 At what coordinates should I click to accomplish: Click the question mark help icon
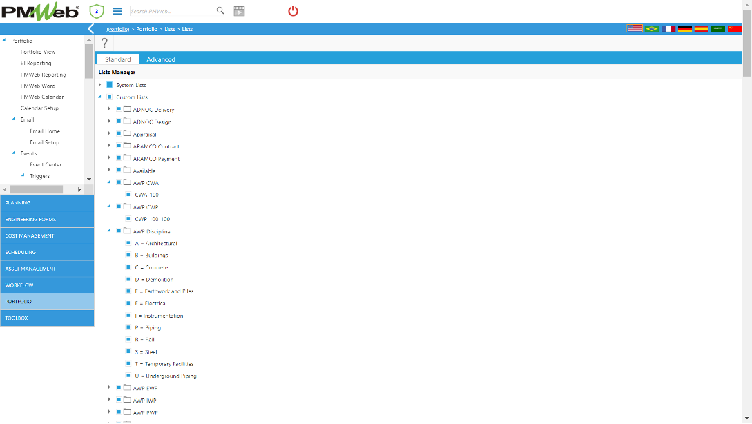(105, 43)
